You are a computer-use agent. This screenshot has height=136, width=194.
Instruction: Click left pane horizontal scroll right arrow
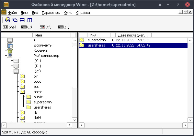(x=69, y=125)
